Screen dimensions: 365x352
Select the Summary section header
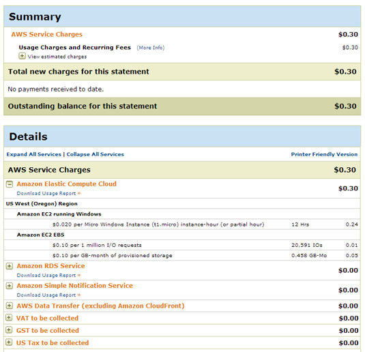point(182,16)
